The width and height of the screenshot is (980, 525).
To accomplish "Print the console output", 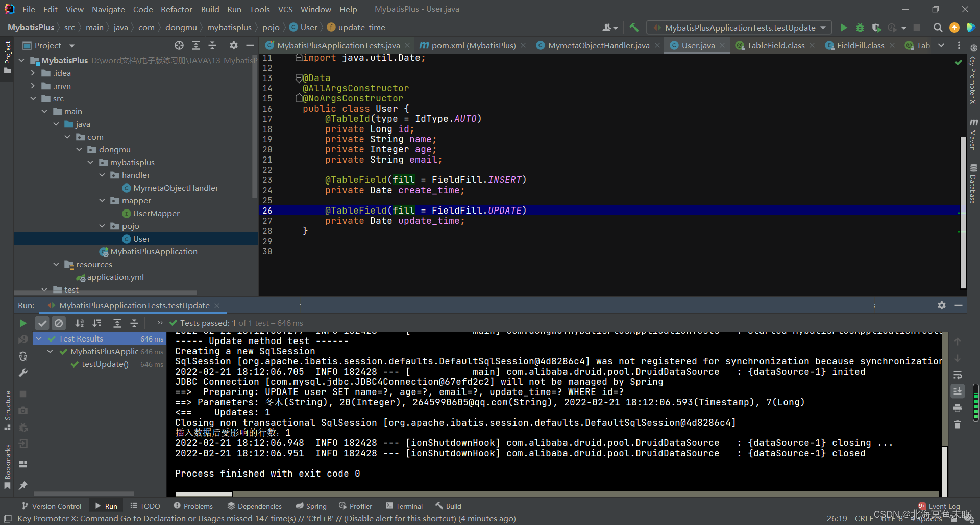I will tap(958, 408).
